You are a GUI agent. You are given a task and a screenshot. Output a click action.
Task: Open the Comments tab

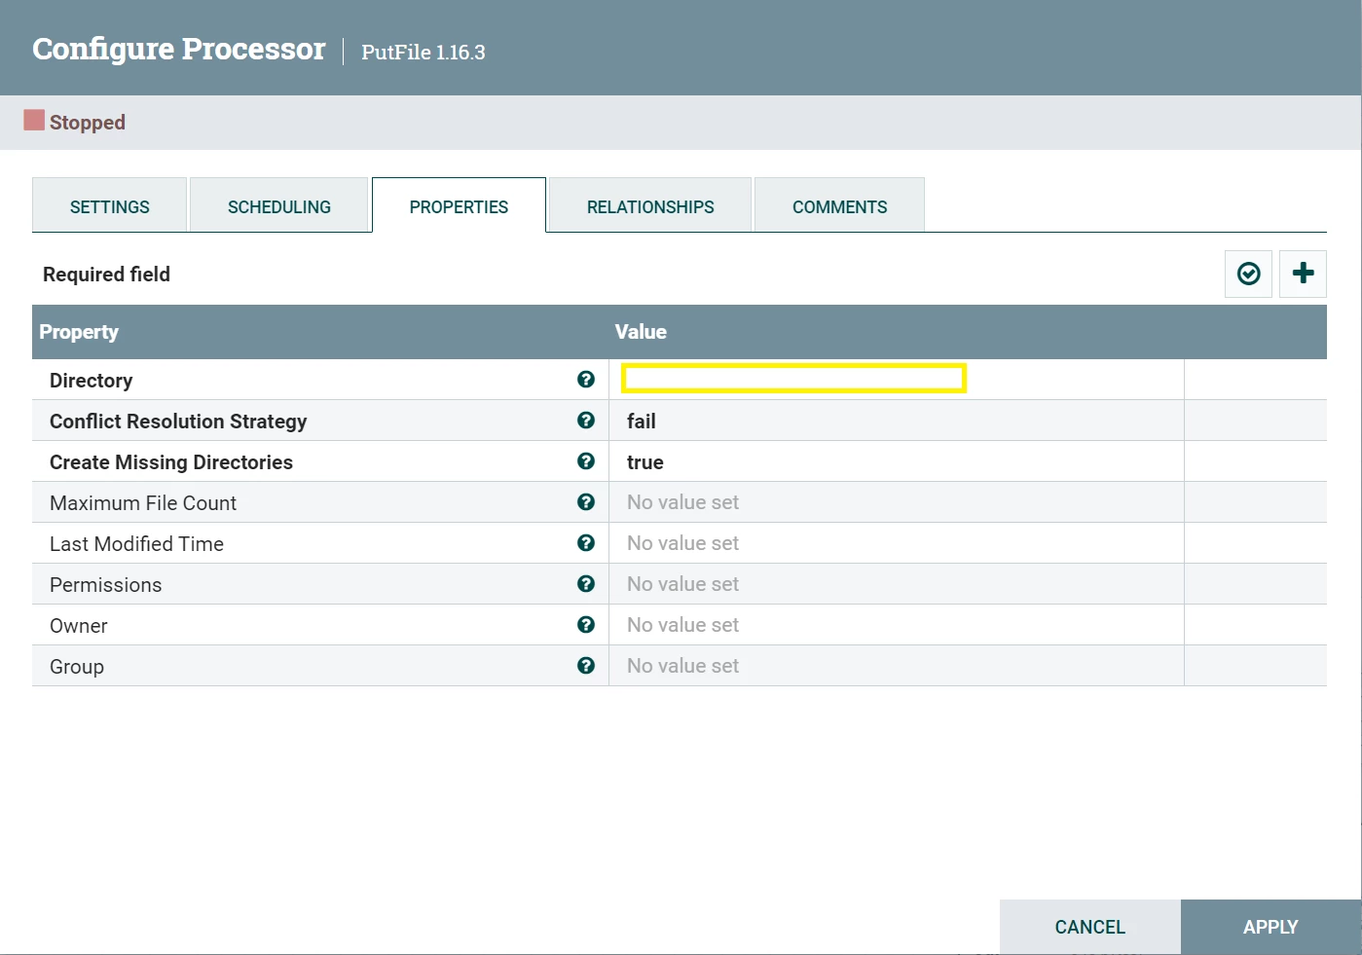839,205
